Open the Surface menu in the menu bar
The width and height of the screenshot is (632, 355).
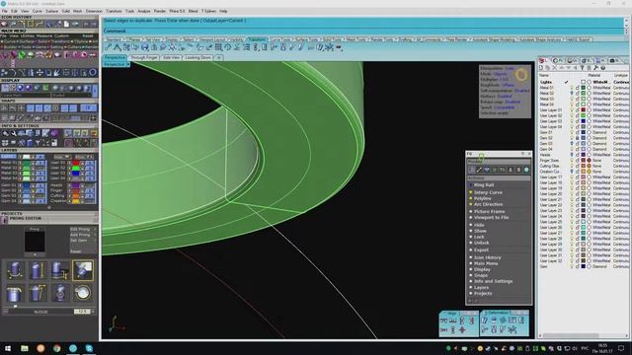click(52, 11)
